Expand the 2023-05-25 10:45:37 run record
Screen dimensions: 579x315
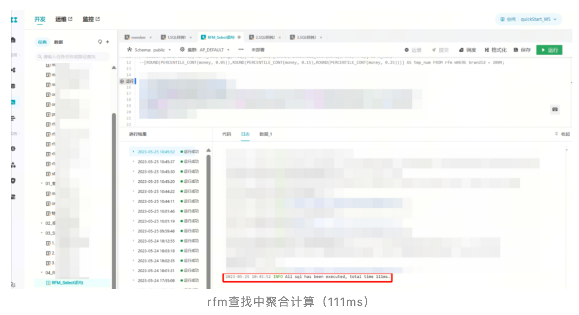(x=133, y=162)
